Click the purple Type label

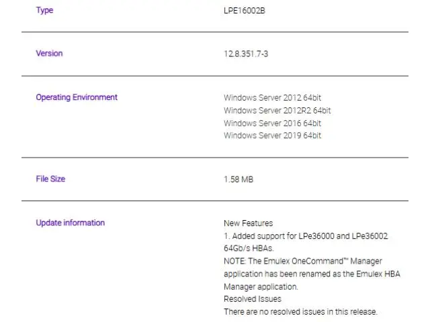coord(44,11)
